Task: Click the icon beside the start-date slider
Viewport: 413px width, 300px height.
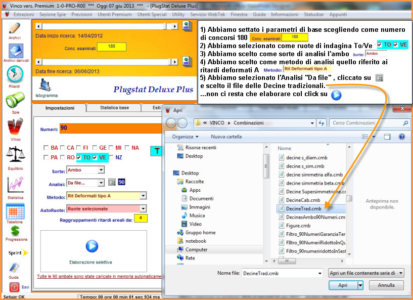Action: [187, 26]
